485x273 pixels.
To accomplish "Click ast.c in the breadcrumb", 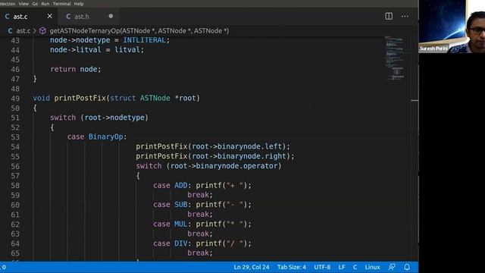I will (x=23, y=30).
